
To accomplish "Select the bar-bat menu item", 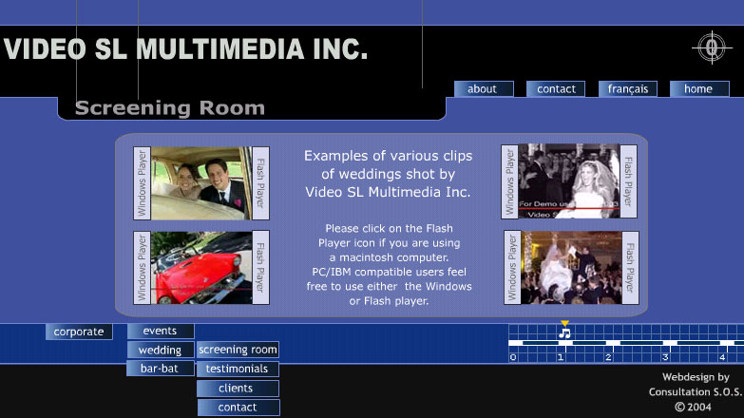I will coord(161,369).
